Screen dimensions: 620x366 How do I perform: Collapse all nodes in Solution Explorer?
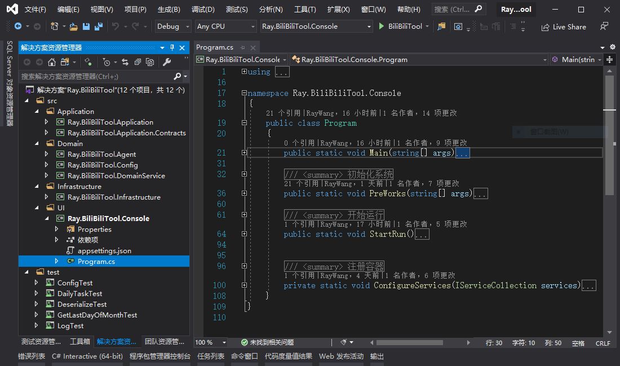(138, 62)
